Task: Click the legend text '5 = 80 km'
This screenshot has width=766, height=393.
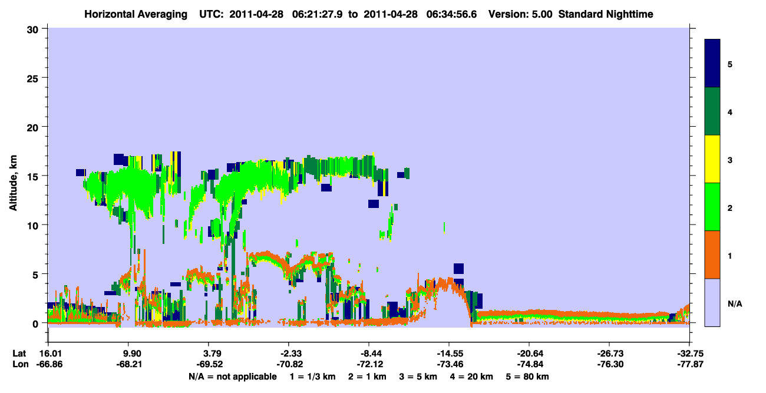Action: (528, 377)
